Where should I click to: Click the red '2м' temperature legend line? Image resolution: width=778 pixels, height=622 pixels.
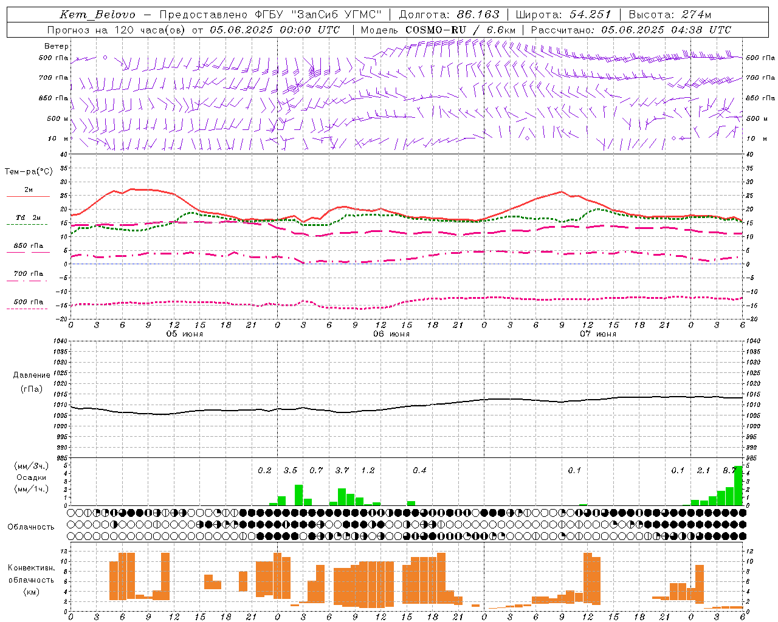pos(28,196)
